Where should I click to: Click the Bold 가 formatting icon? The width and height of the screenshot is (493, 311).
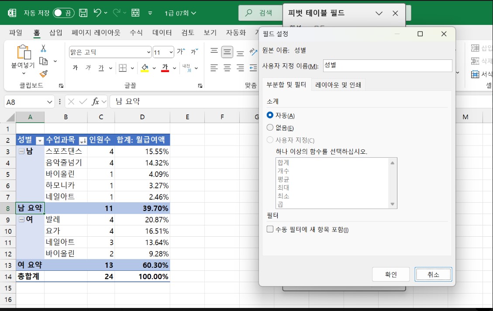tap(75, 68)
